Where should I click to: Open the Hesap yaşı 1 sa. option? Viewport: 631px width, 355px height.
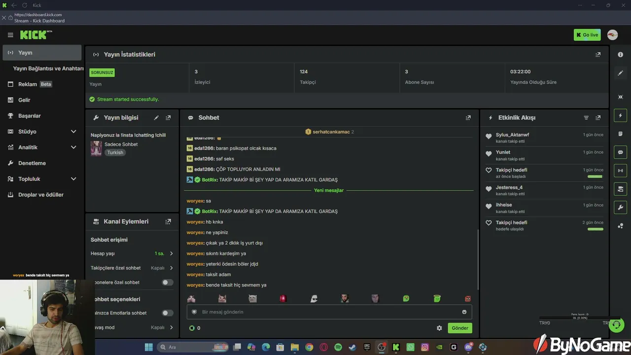tap(132, 253)
